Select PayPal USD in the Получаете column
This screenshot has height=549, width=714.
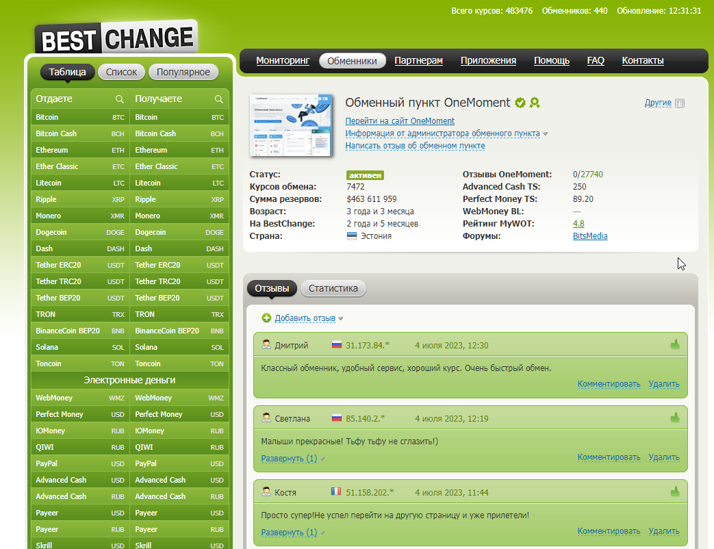tap(179, 463)
